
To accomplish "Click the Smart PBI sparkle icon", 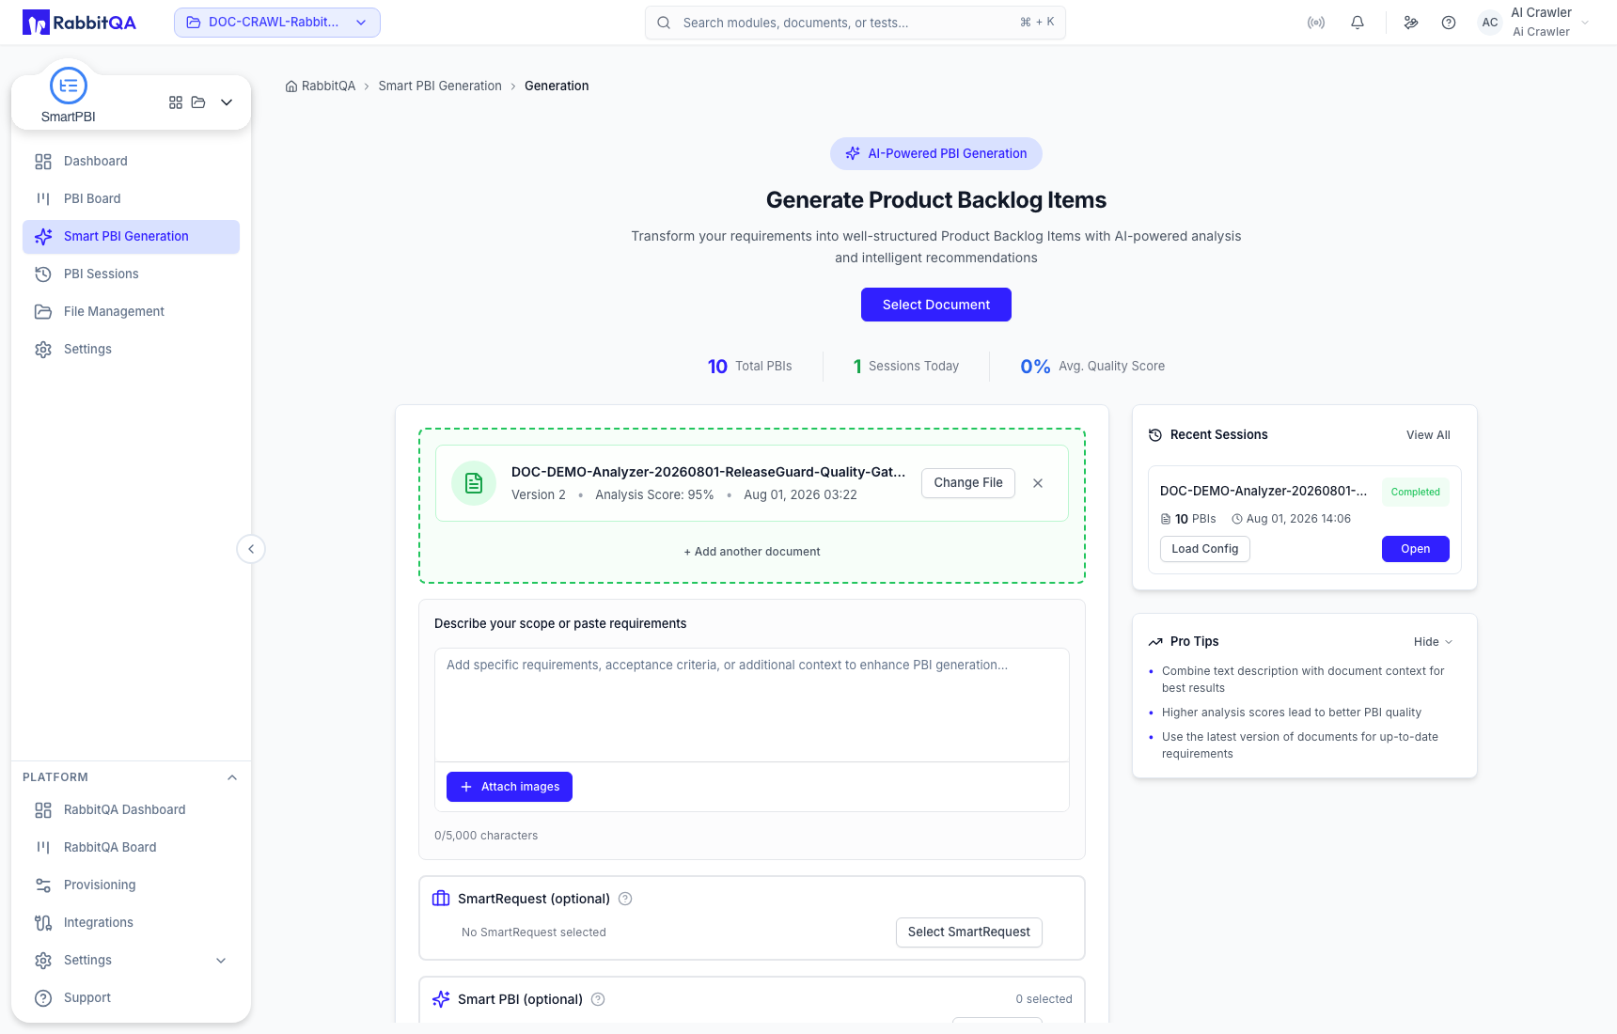I will 441,999.
